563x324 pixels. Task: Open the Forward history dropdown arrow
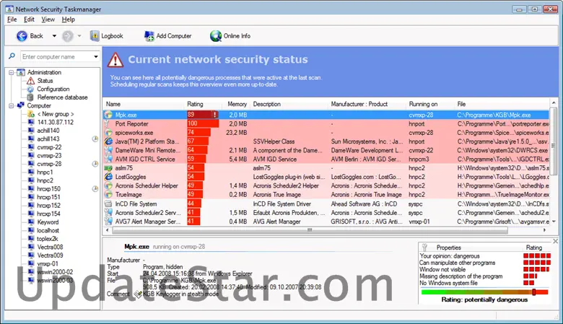click(79, 36)
